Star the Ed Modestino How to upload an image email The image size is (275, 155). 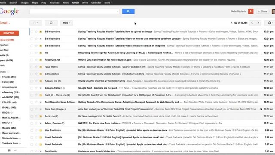(36, 31)
